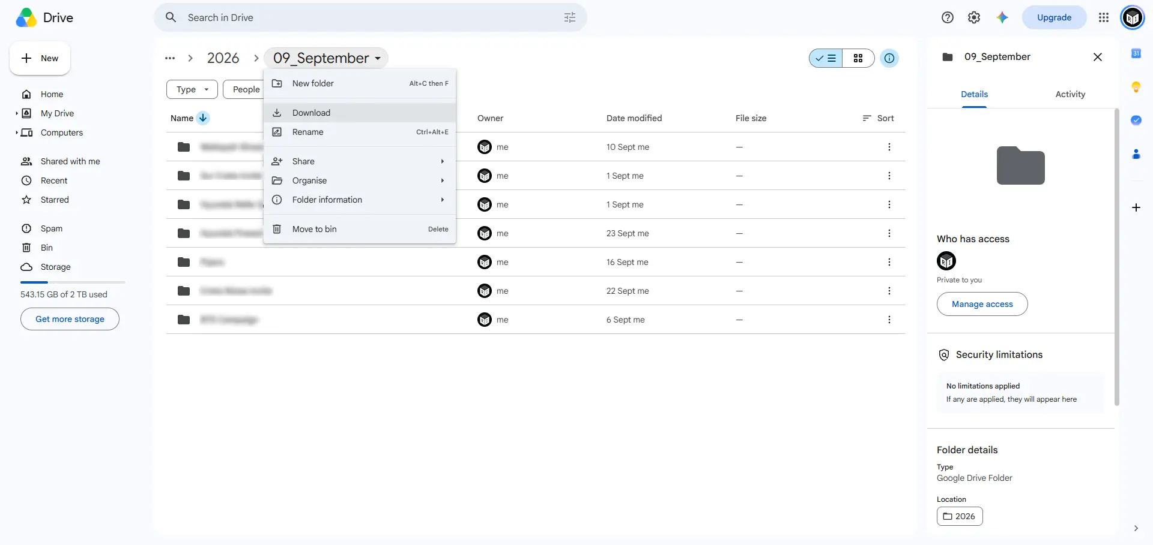
Task: Choose Move to bin menu entry
Action: tap(360, 229)
